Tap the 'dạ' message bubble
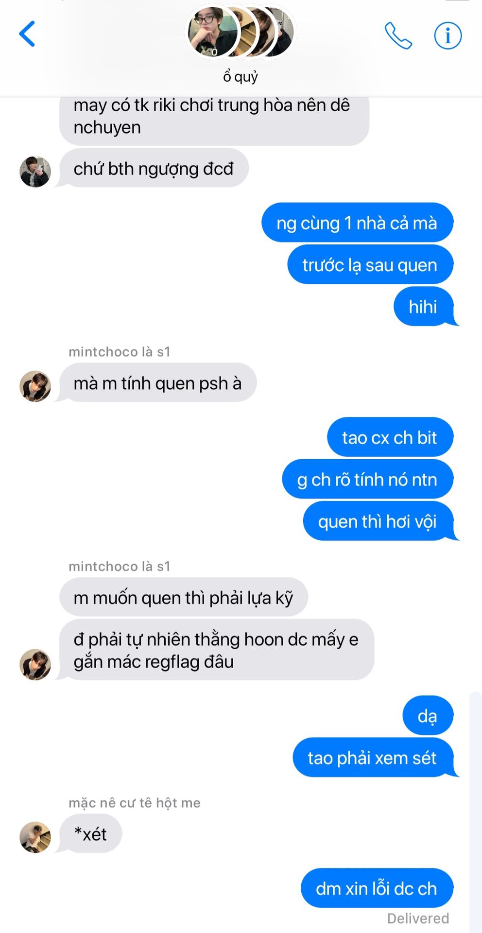482x933 pixels. point(428,716)
